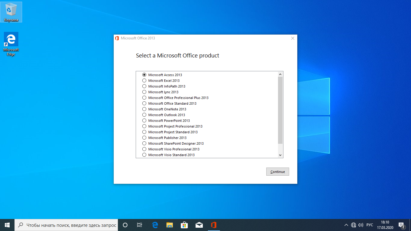The height and width of the screenshot is (231, 411).
Task: Open File Explorer from taskbar
Action: coord(170,225)
